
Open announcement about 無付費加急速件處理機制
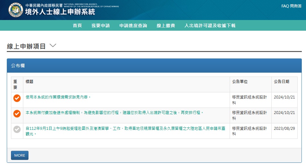point(115,112)
